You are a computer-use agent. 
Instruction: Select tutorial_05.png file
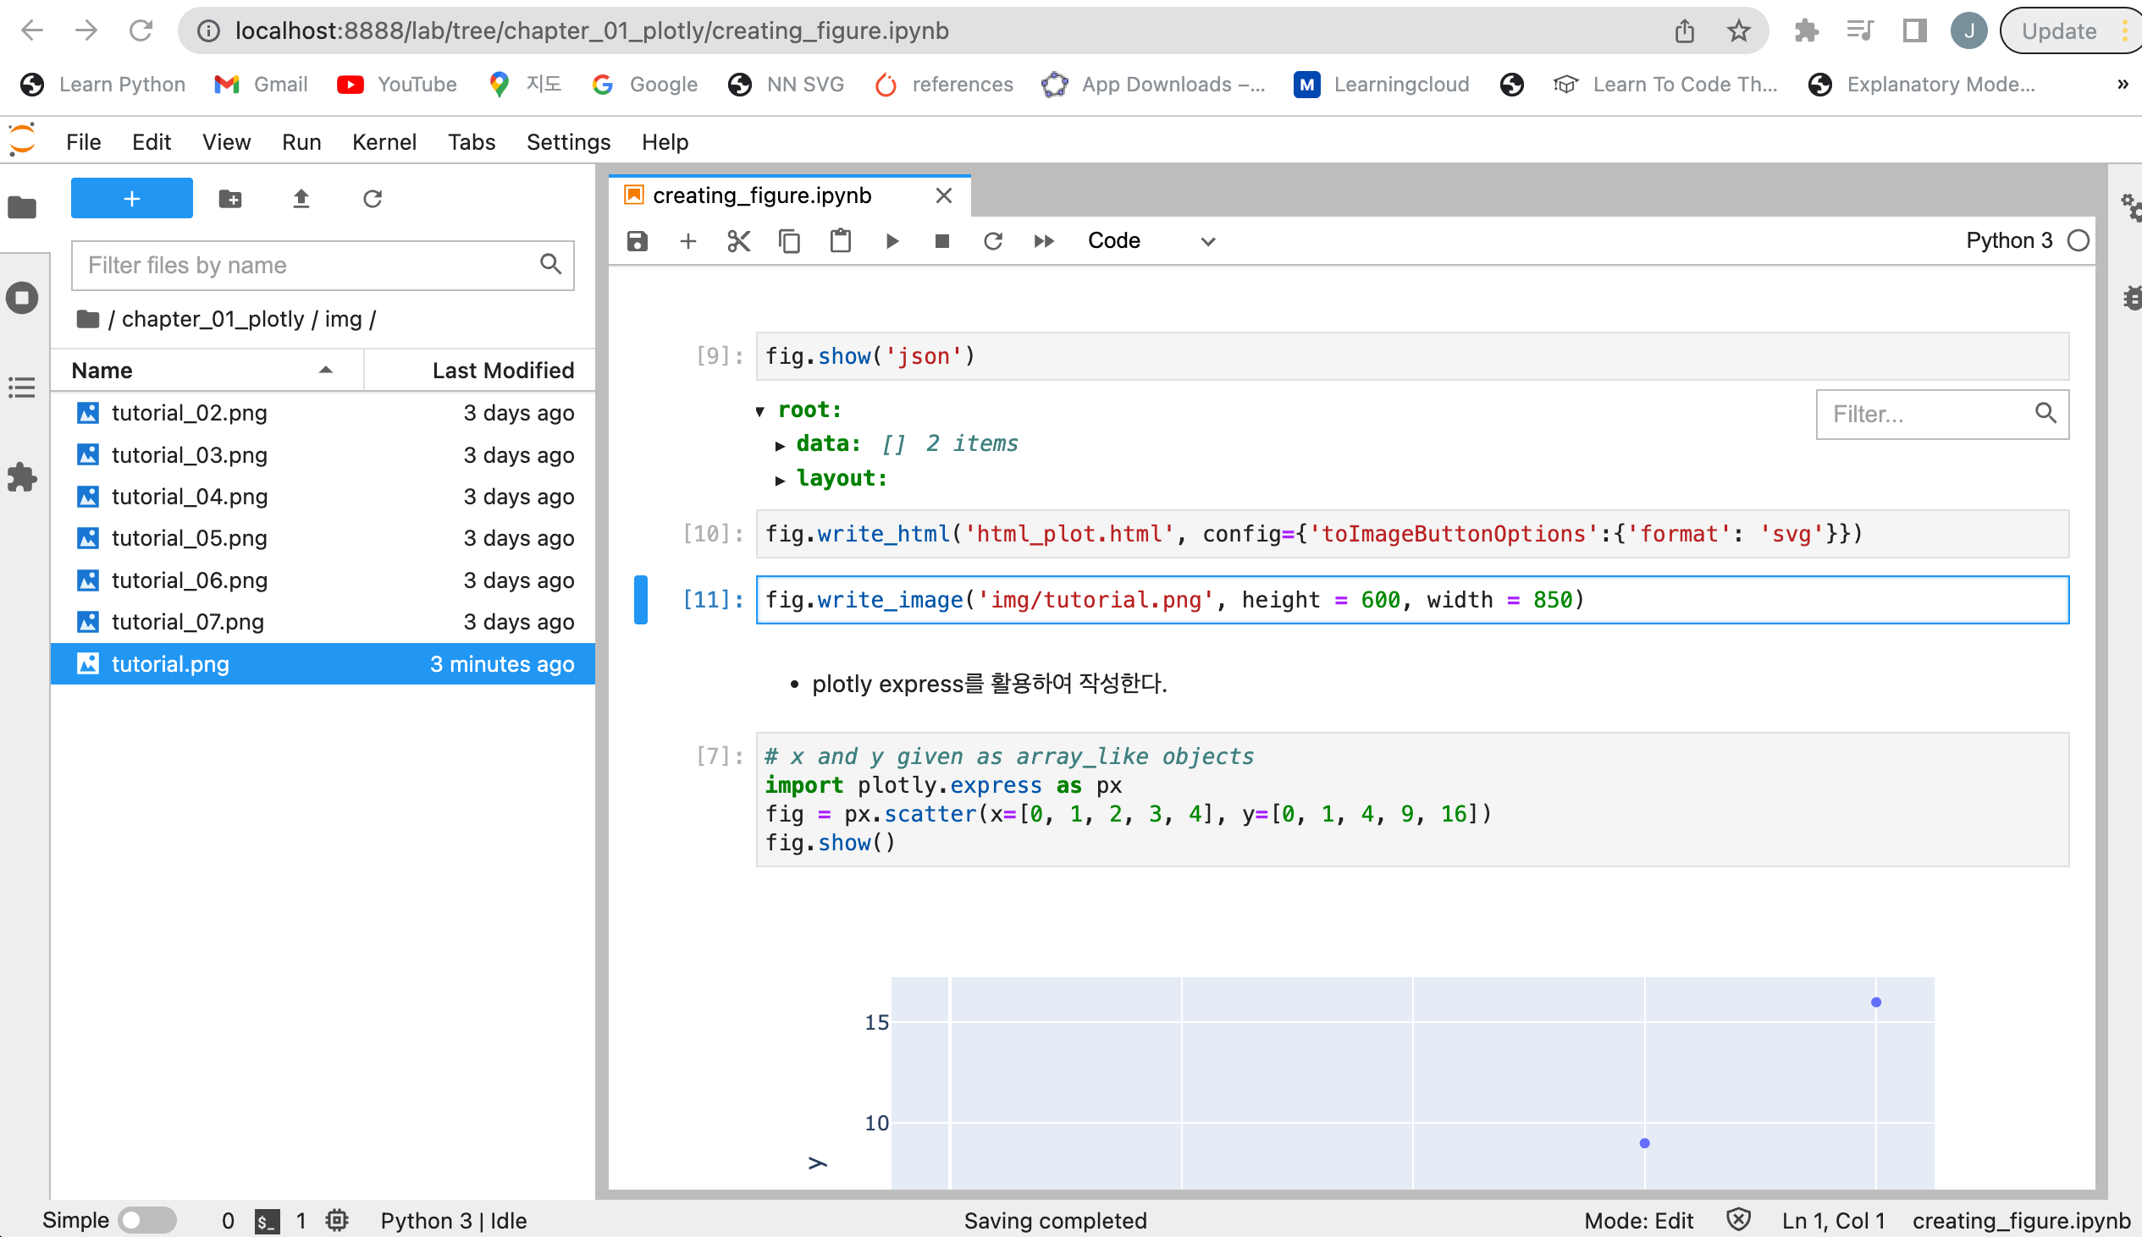pos(323,538)
